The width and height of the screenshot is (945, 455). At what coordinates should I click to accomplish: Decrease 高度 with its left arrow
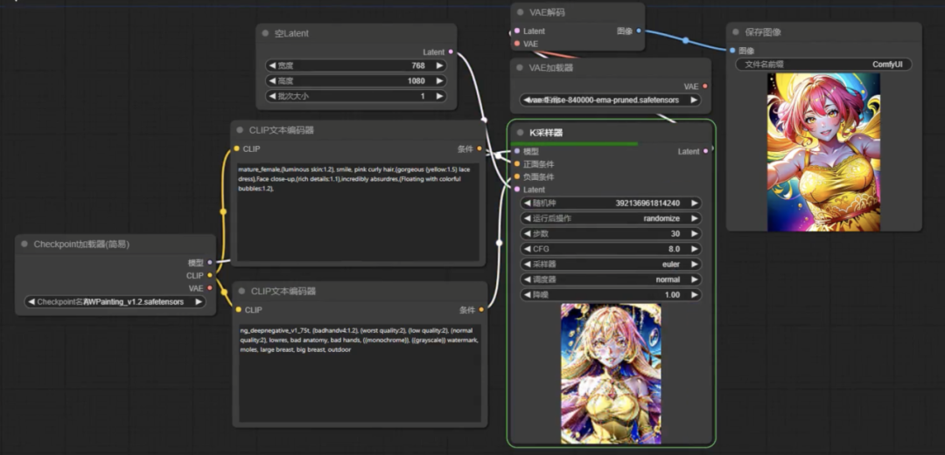(x=272, y=80)
